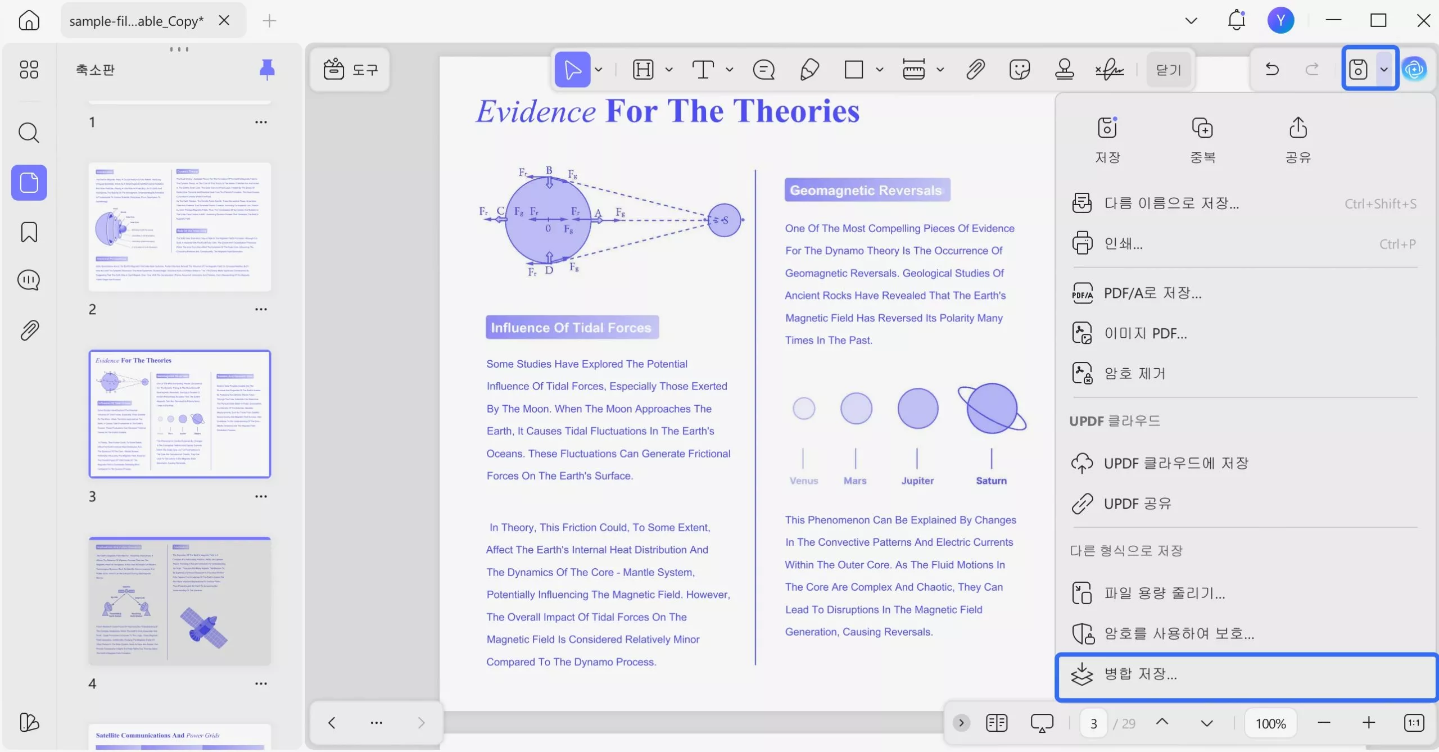Screen dimensions: 1439x752
Task: Click 중복 duplicate option
Action: point(1202,140)
